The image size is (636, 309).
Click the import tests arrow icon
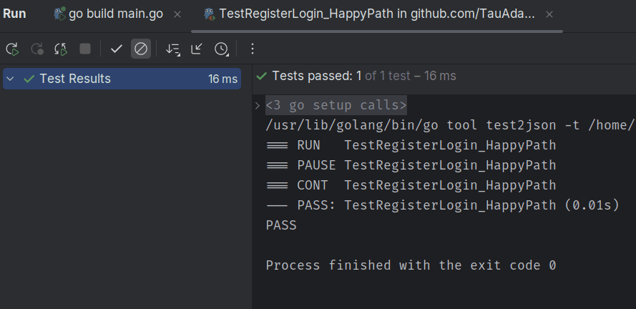pyautogui.click(x=197, y=49)
